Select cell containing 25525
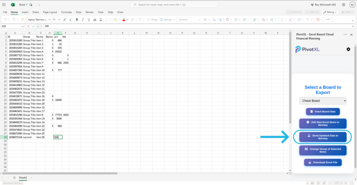This screenshot has height=185, width=357. tap(58, 52)
